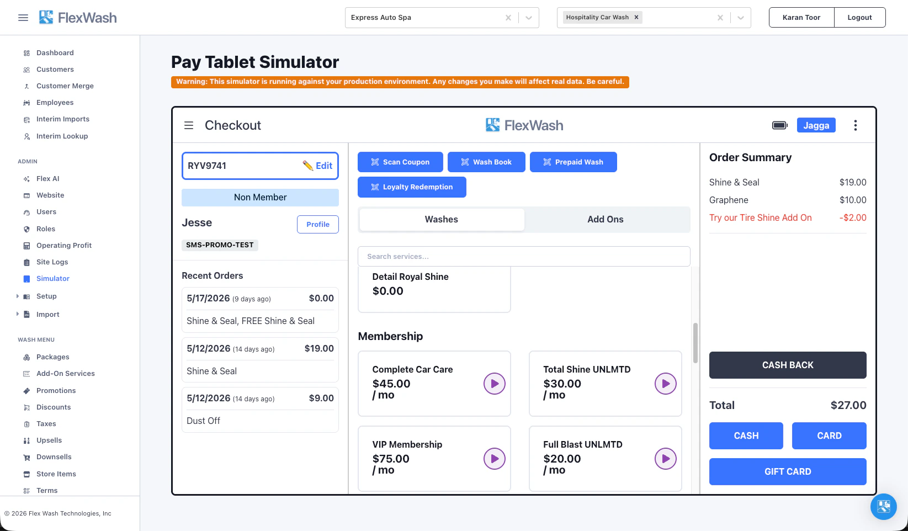Screen dimensions: 908x531
Task: Edit the RYV9741 license plate
Action: point(317,166)
